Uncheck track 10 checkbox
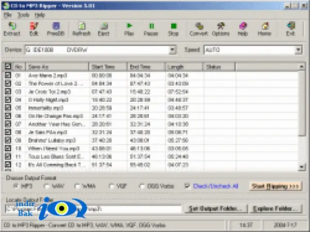Image resolution: width=310 pixels, height=232 pixels. point(8,148)
